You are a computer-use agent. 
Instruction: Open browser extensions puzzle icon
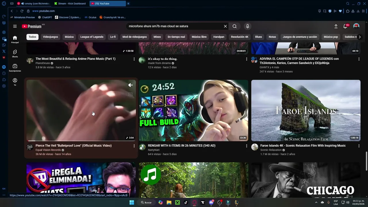coord(348,11)
